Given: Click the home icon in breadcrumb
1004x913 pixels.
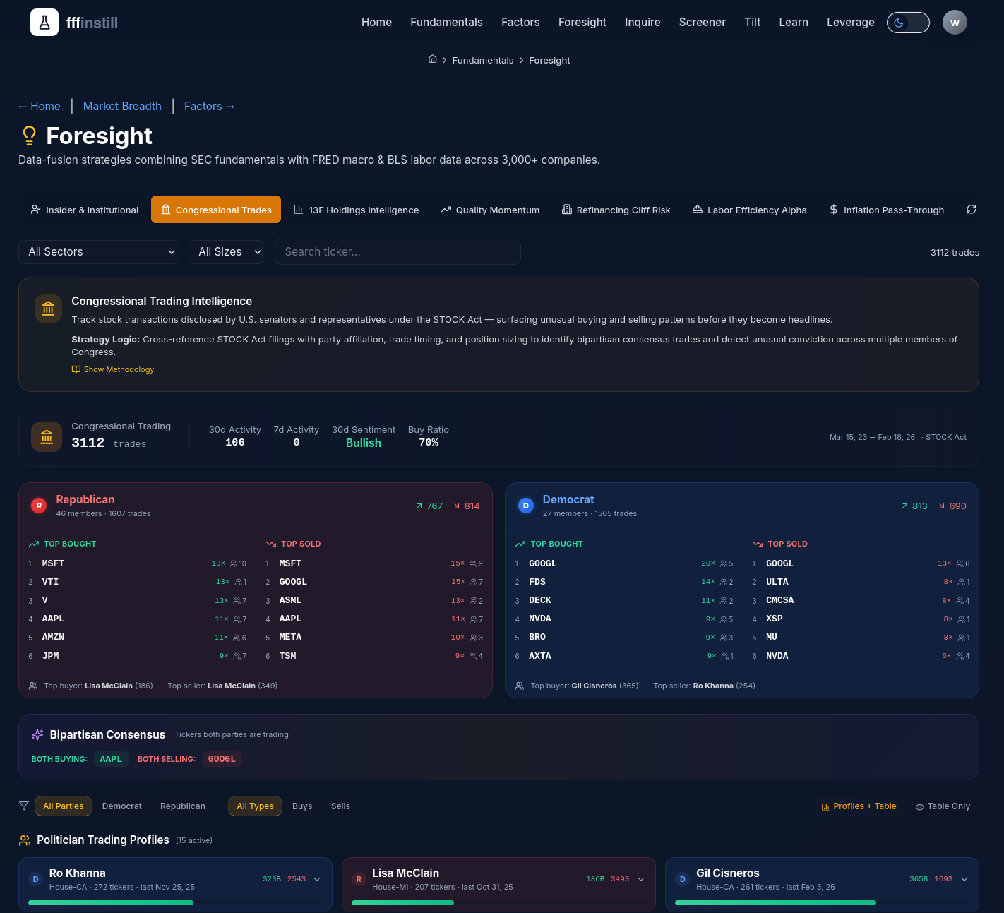Looking at the screenshot, I should 433,59.
